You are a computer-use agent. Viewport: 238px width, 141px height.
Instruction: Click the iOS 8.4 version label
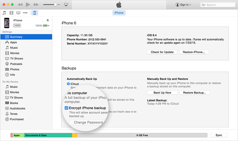pos(152,35)
